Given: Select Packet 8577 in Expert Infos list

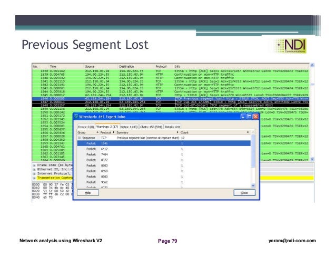Looking at the screenshot, I should click(164, 160).
